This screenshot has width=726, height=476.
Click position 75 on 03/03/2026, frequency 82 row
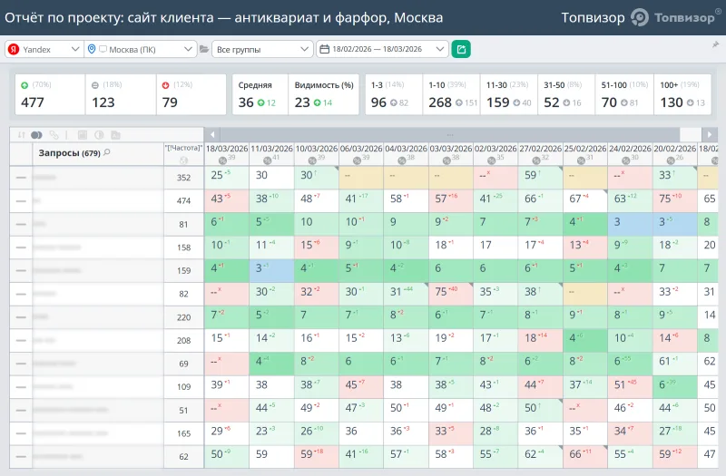point(450,292)
